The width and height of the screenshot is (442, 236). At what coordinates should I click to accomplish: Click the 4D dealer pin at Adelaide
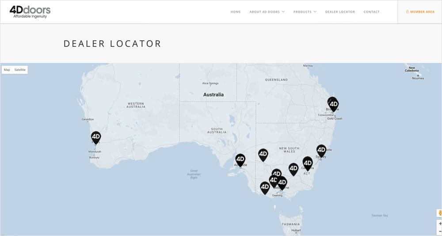[x=240, y=159]
